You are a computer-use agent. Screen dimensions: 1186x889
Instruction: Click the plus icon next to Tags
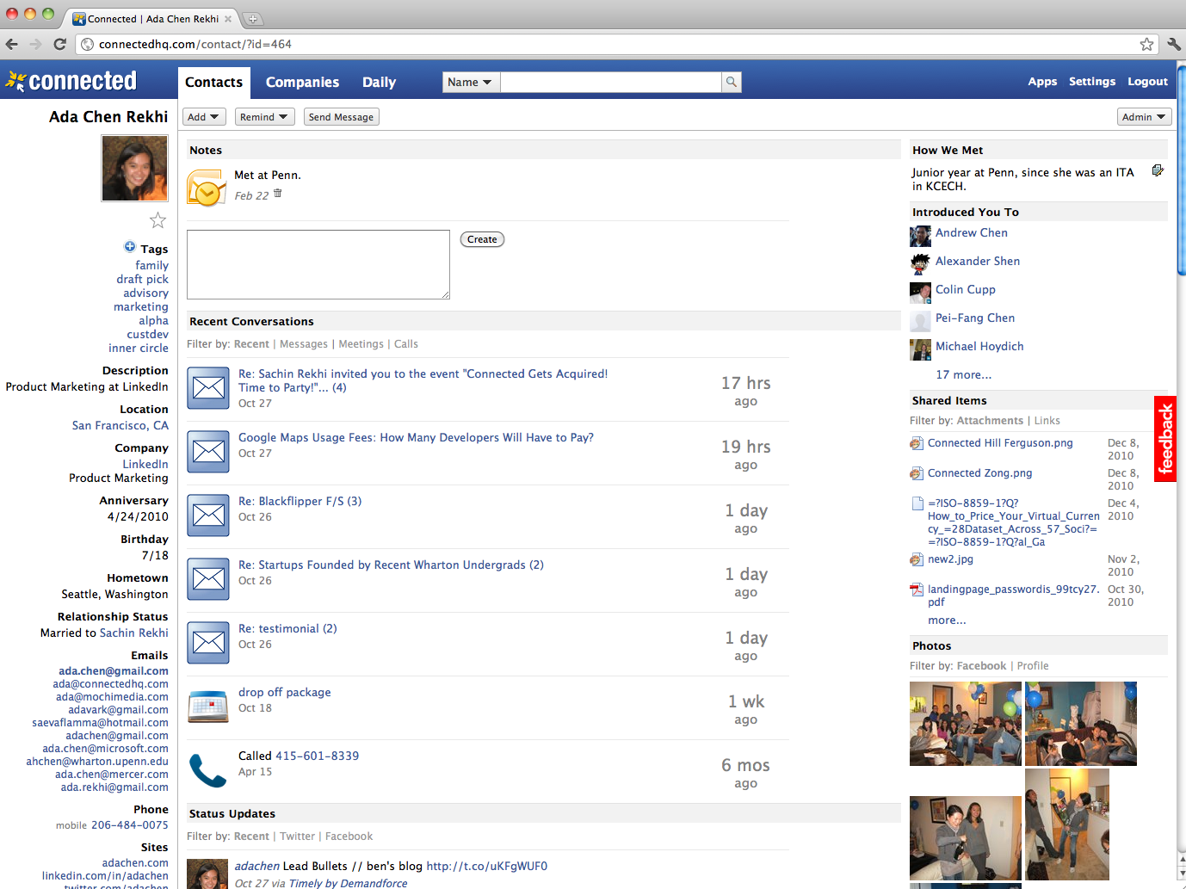click(x=130, y=247)
